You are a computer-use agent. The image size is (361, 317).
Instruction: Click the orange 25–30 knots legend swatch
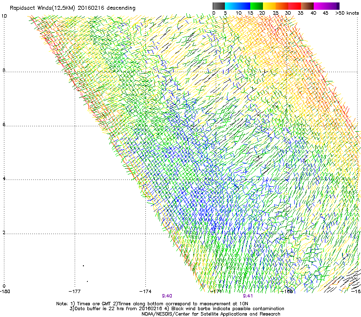tap(282, 6)
